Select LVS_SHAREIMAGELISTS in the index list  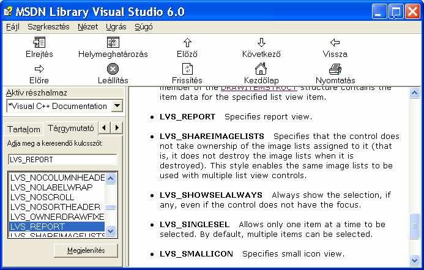click(x=58, y=234)
